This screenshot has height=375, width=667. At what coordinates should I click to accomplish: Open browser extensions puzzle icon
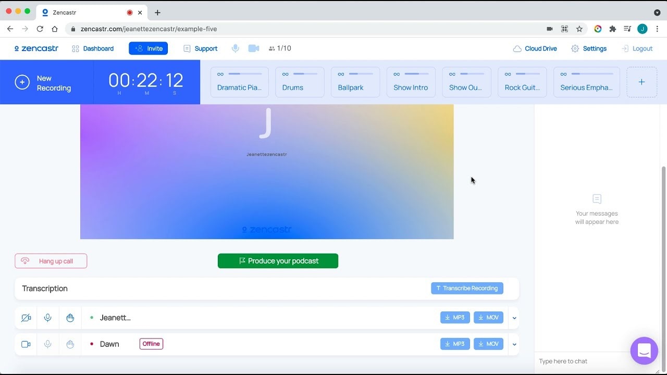point(613,29)
